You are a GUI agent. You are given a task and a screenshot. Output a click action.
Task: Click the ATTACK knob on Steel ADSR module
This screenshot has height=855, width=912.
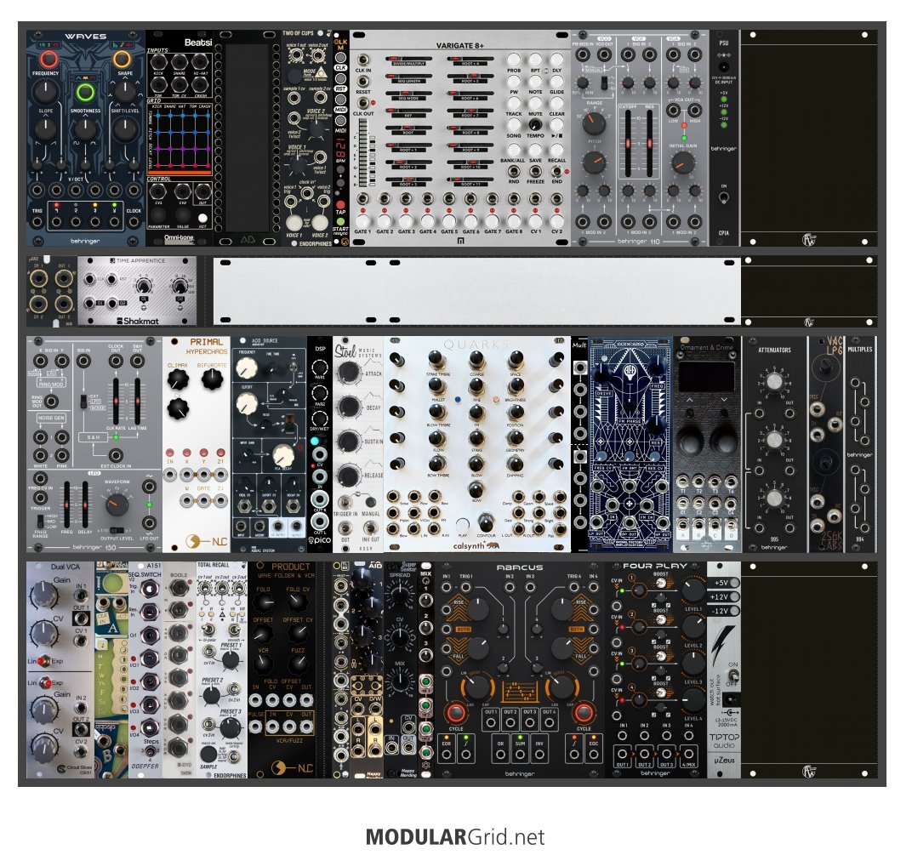coord(348,373)
